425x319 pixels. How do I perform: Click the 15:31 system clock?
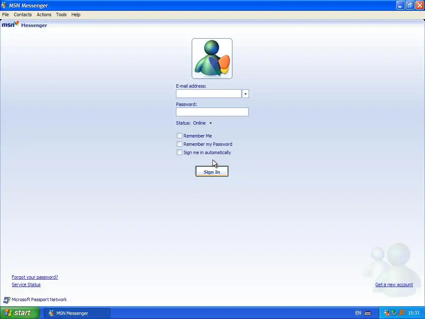pos(414,313)
